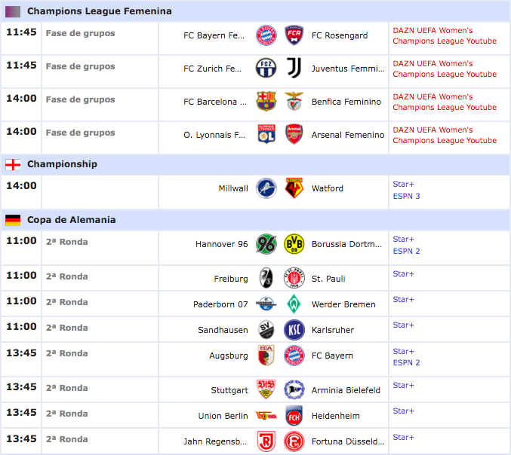Click the Juventus club crest

click(x=294, y=68)
